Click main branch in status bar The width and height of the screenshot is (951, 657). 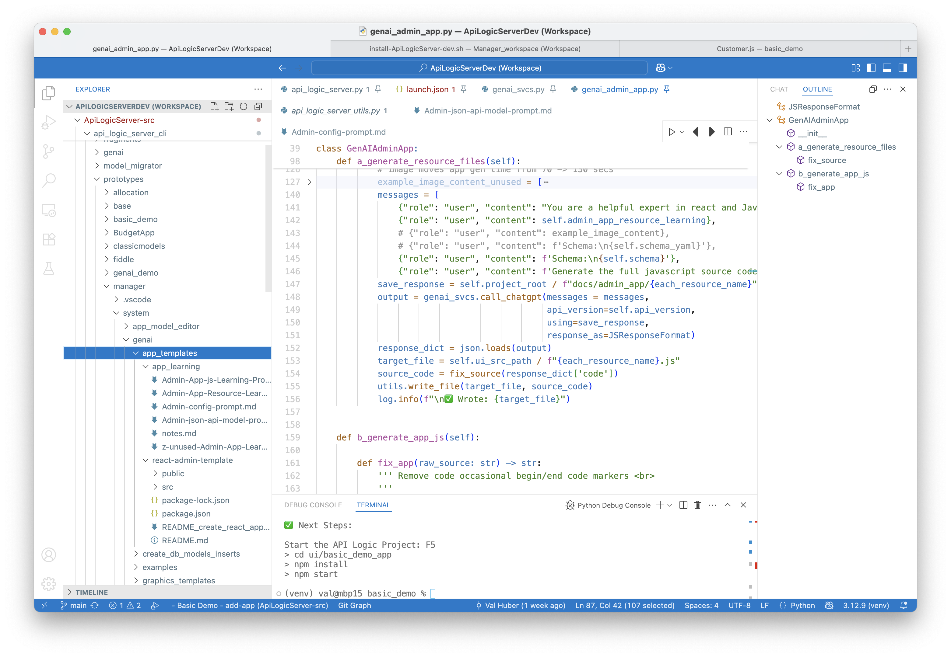pyautogui.click(x=74, y=606)
